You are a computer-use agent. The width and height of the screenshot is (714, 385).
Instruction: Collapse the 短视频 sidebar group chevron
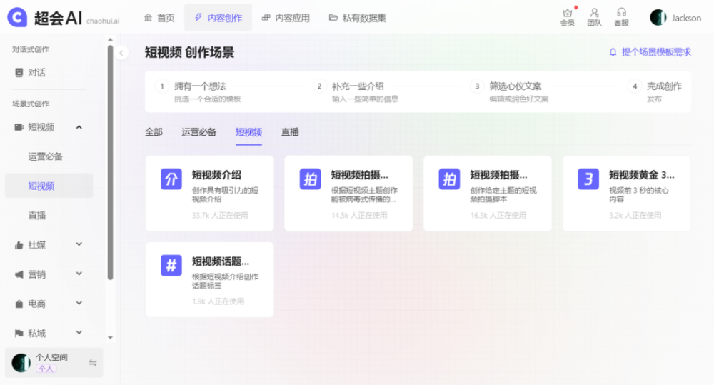(79, 127)
